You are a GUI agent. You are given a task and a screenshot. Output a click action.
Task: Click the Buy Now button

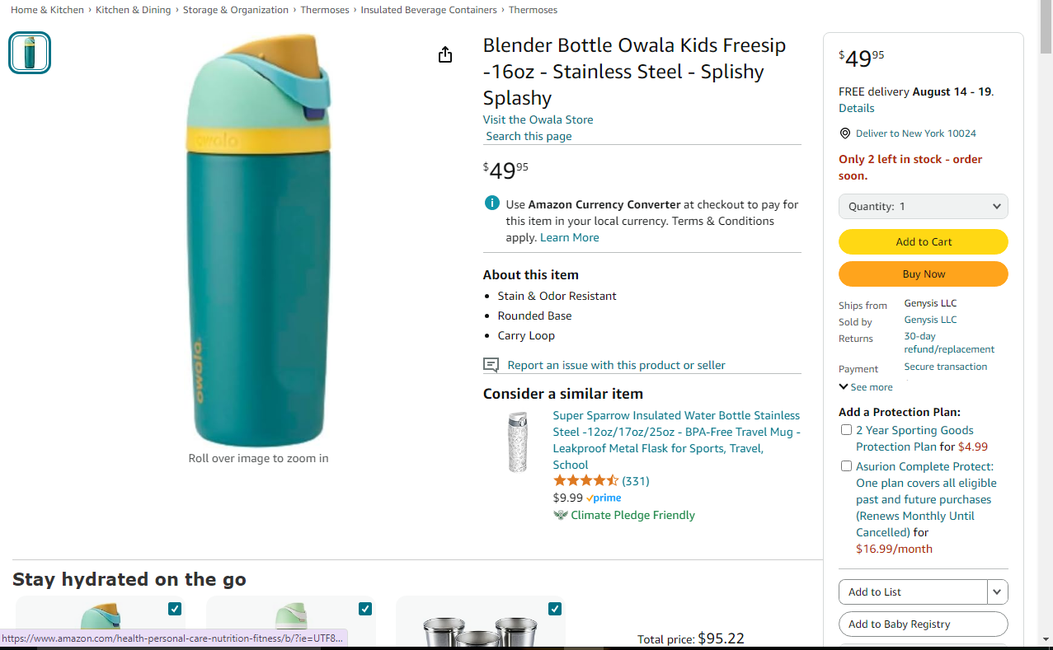click(x=923, y=274)
